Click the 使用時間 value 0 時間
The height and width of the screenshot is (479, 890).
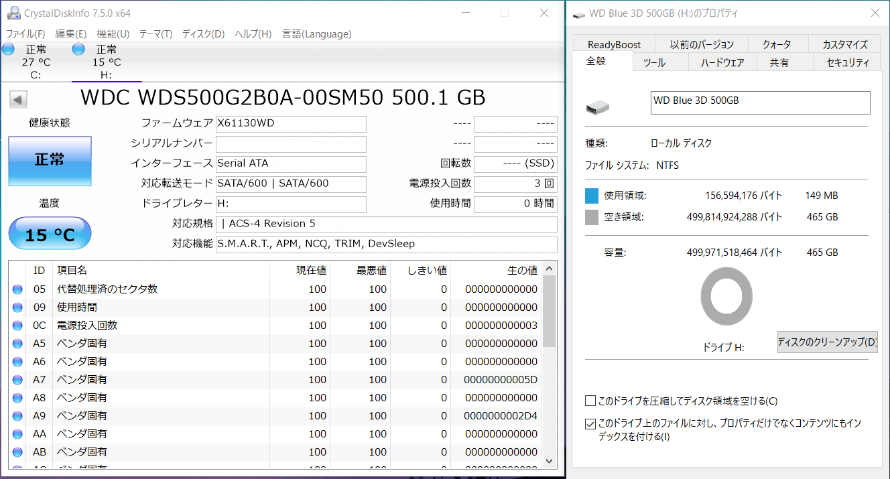click(x=515, y=204)
